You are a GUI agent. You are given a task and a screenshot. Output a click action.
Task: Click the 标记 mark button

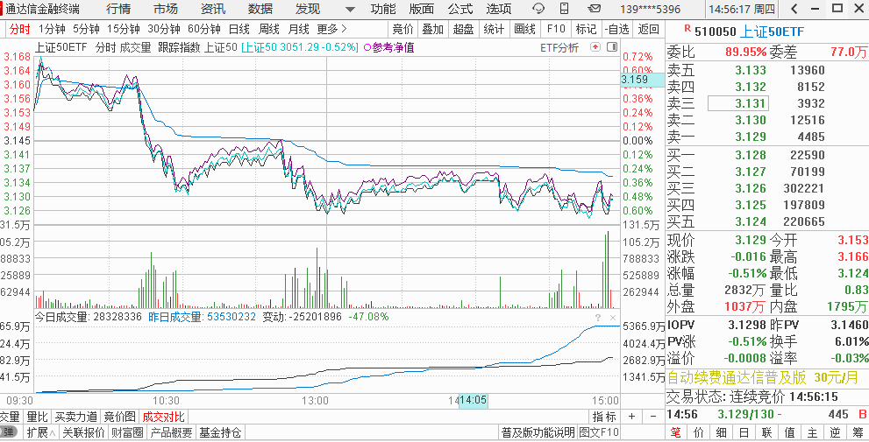pyautogui.click(x=586, y=29)
